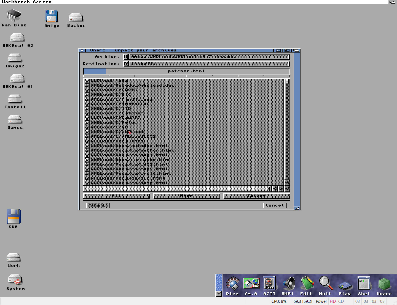
Task: Select the BAKReal_02 drive icon
Action: [x=17, y=37]
